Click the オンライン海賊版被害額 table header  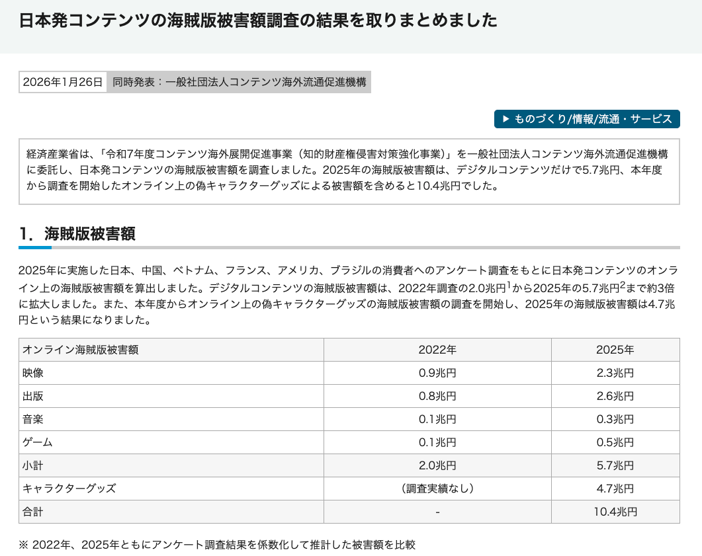coord(81,350)
